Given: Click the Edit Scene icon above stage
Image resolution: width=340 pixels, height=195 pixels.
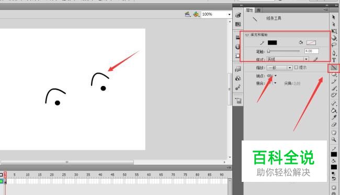Looking at the screenshot, I should (188, 14).
